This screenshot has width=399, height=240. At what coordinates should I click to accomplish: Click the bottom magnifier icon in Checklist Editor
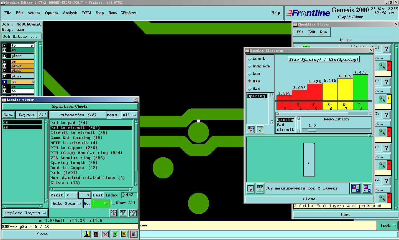click(x=382, y=198)
